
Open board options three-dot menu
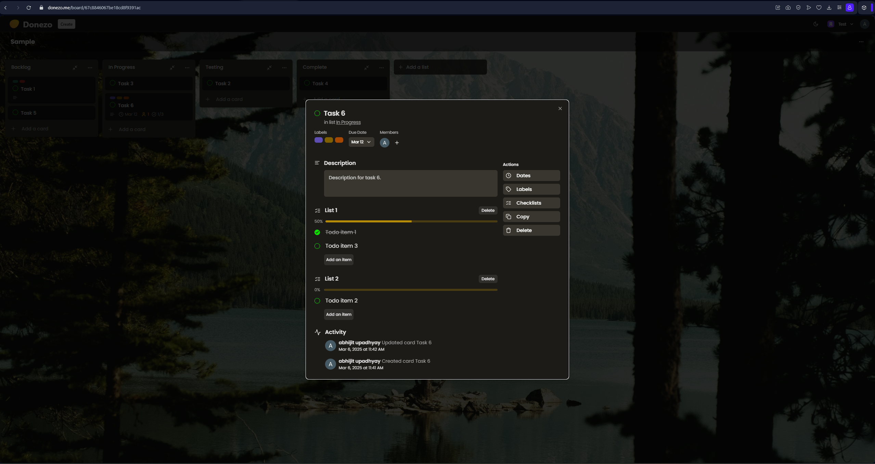[861, 42]
